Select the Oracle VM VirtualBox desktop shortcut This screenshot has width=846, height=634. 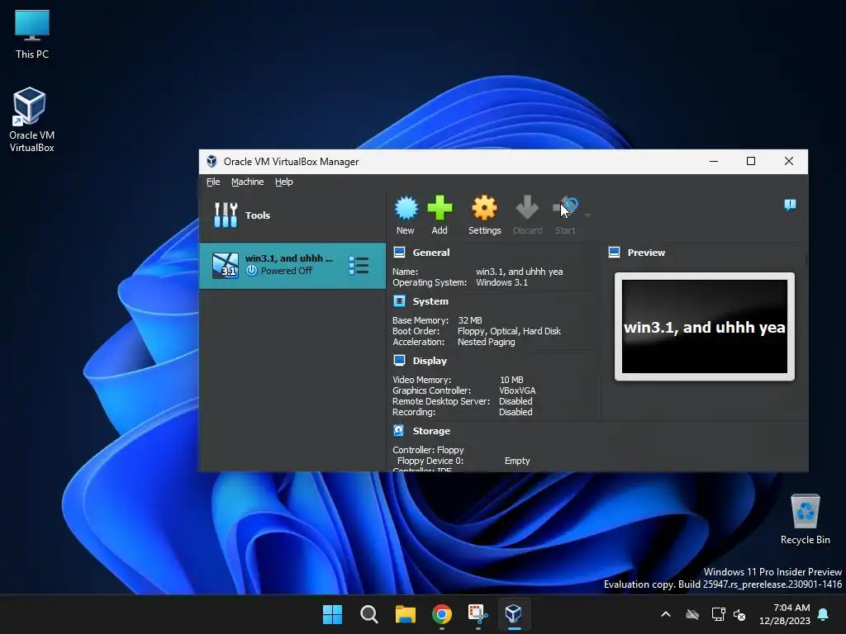pos(31,120)
